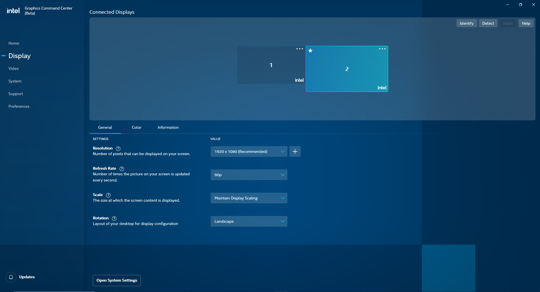Viewport: 540px width, 292px height.
Task: Select display 1 thumbnail
Action: point(271,65)
